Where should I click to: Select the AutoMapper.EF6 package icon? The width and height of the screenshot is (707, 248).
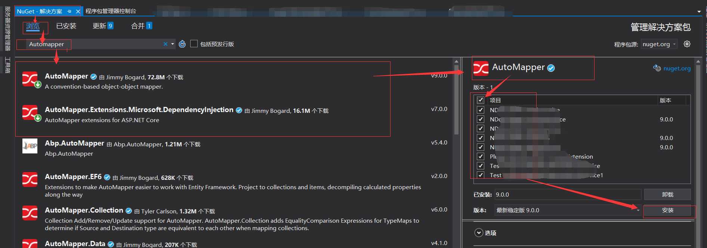(30, 179)
